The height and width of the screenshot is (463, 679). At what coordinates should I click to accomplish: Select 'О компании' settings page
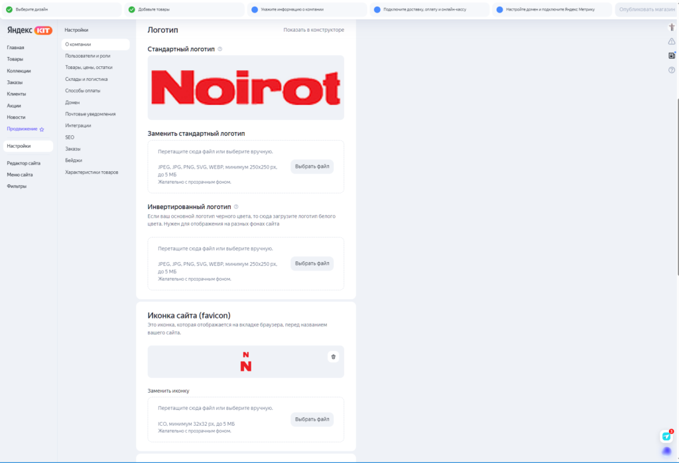95,44
